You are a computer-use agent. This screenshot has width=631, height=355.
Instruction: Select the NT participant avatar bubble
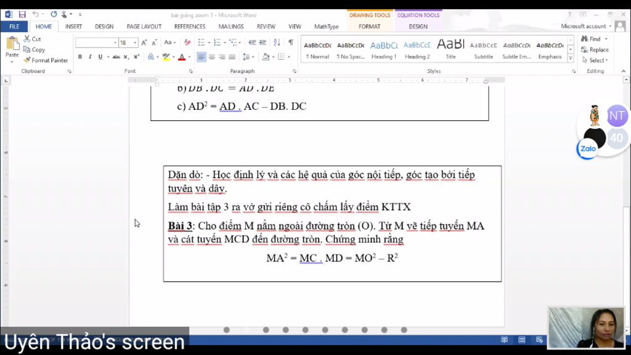(617, 116)
